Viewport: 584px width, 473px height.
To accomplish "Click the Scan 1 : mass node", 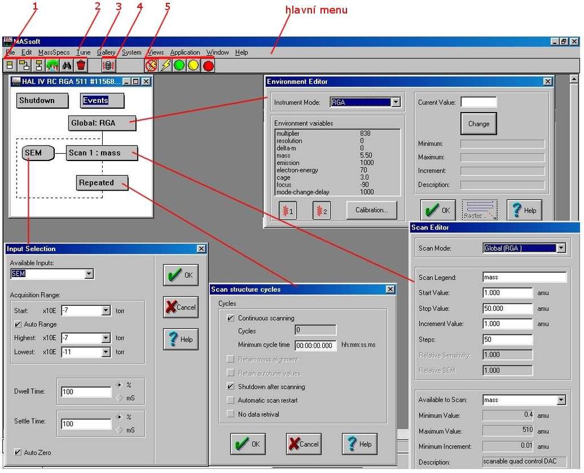I will 102,153.
